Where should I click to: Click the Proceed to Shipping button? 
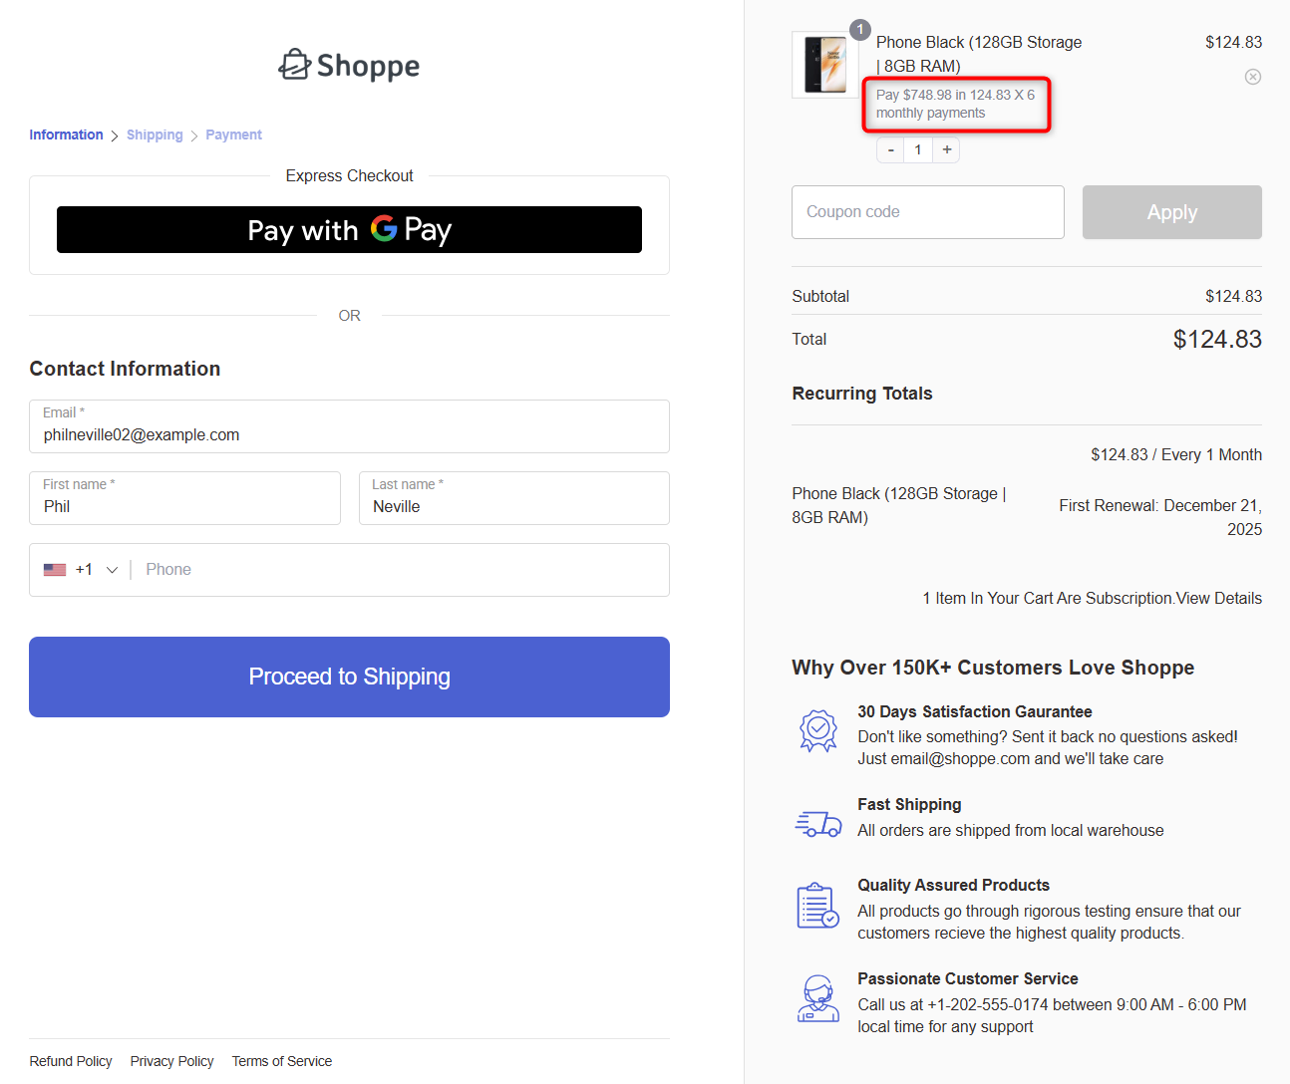(x=349, y=677)
